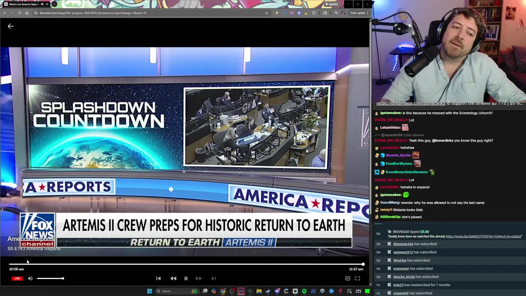
Task: Pause the Fox News live video
Action: [186, 278]
